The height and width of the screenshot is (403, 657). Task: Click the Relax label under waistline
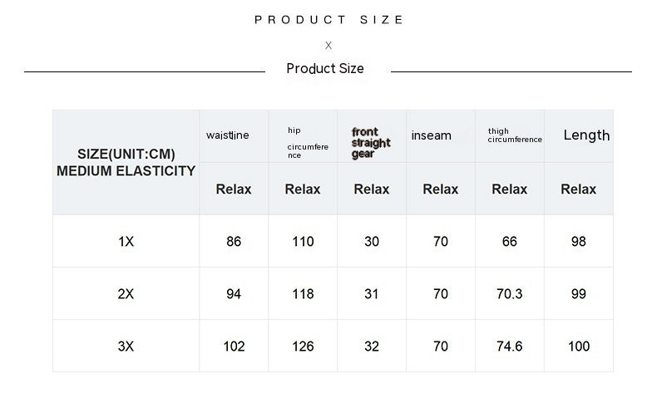[234, 189]
